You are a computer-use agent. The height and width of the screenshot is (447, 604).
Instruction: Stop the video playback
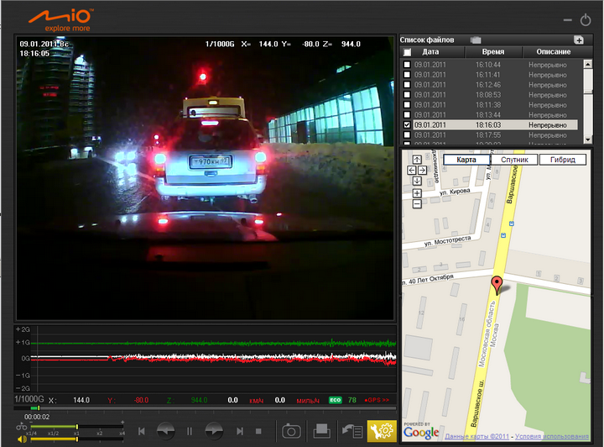(x=259, y=431)
